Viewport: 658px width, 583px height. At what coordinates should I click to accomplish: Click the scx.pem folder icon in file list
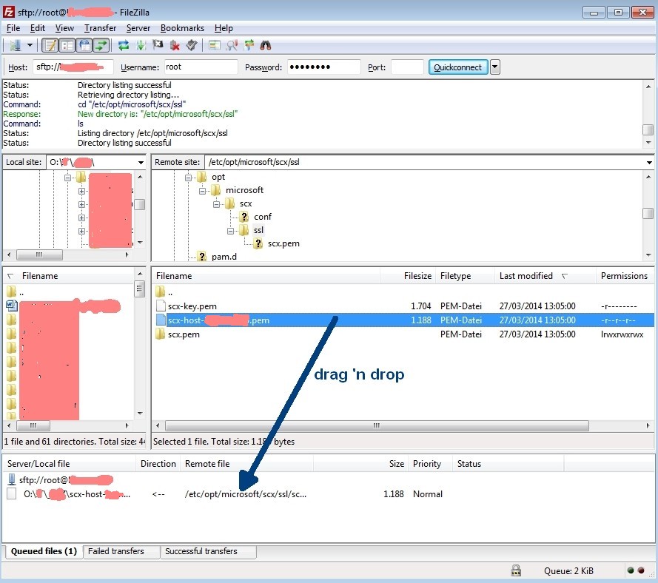click(x=161, y=334)
